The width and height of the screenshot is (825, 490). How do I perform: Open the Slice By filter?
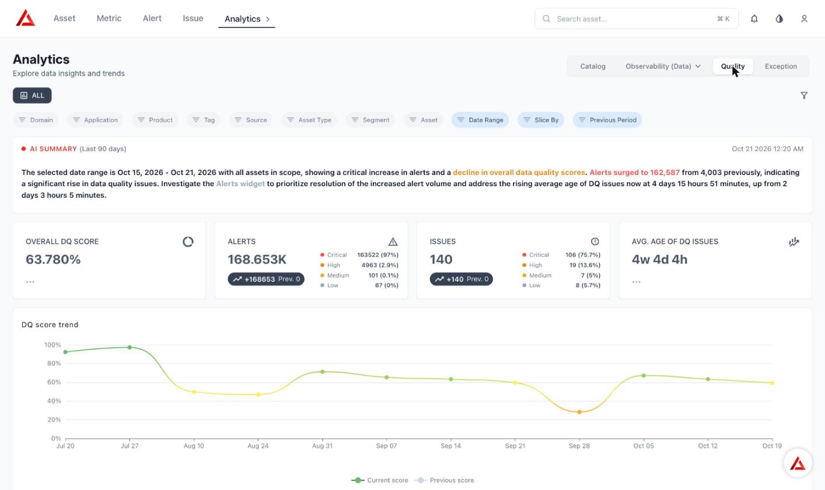(541, 120)
